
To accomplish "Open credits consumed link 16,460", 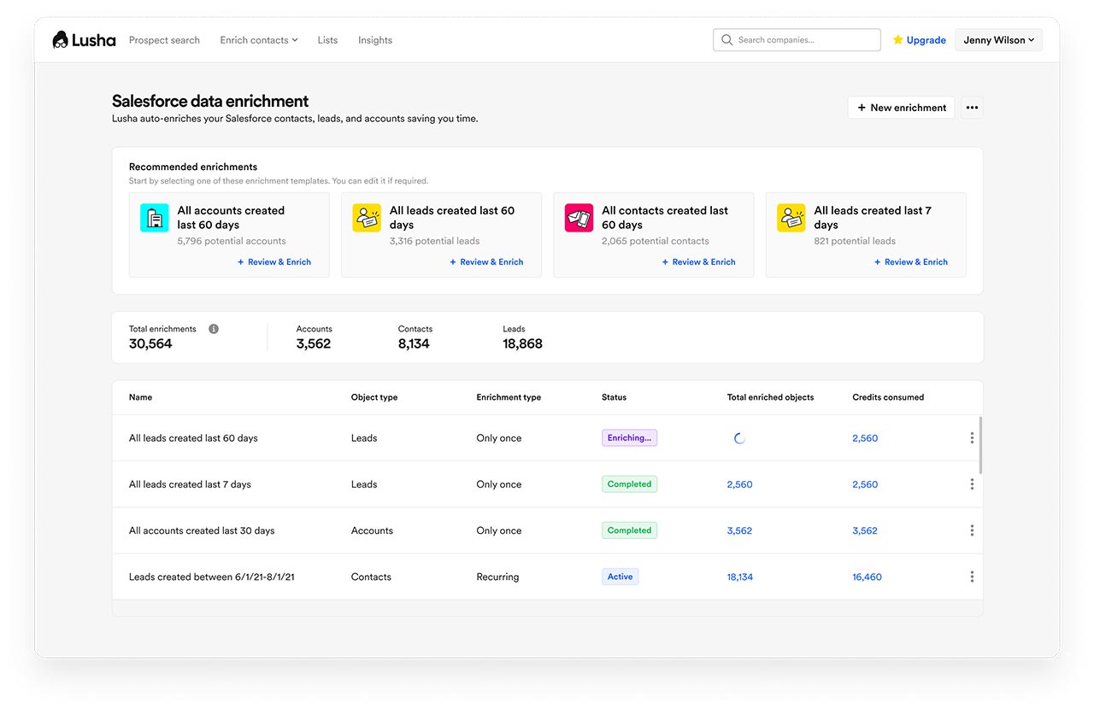I will click(x=867, y=577).
